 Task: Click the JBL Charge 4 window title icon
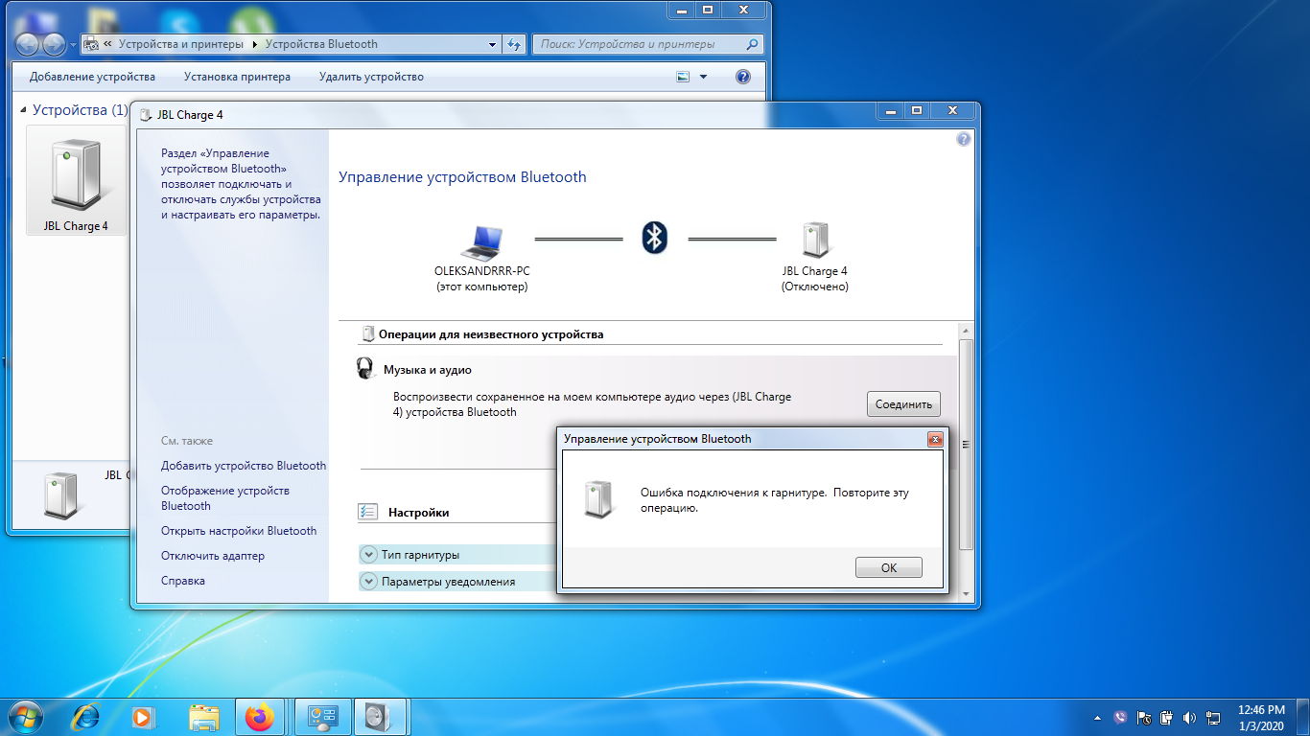coord(146,115)
